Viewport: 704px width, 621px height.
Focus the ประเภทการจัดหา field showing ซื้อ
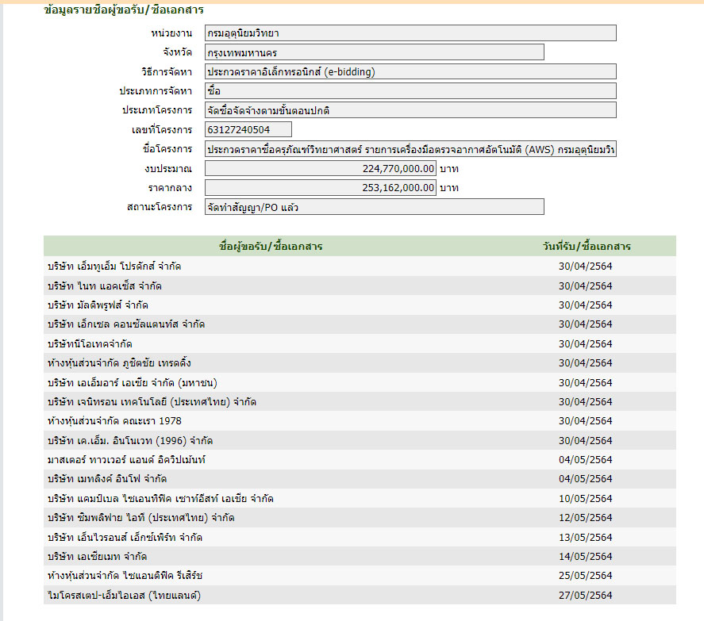(410, 90)
